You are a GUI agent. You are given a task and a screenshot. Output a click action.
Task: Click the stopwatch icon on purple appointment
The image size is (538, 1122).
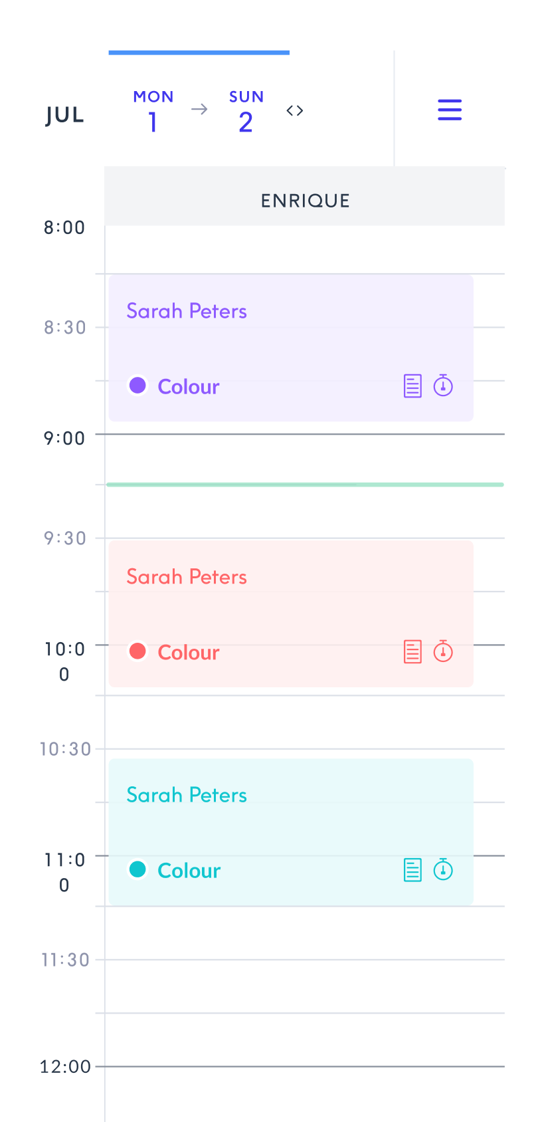tap(443, 385)
